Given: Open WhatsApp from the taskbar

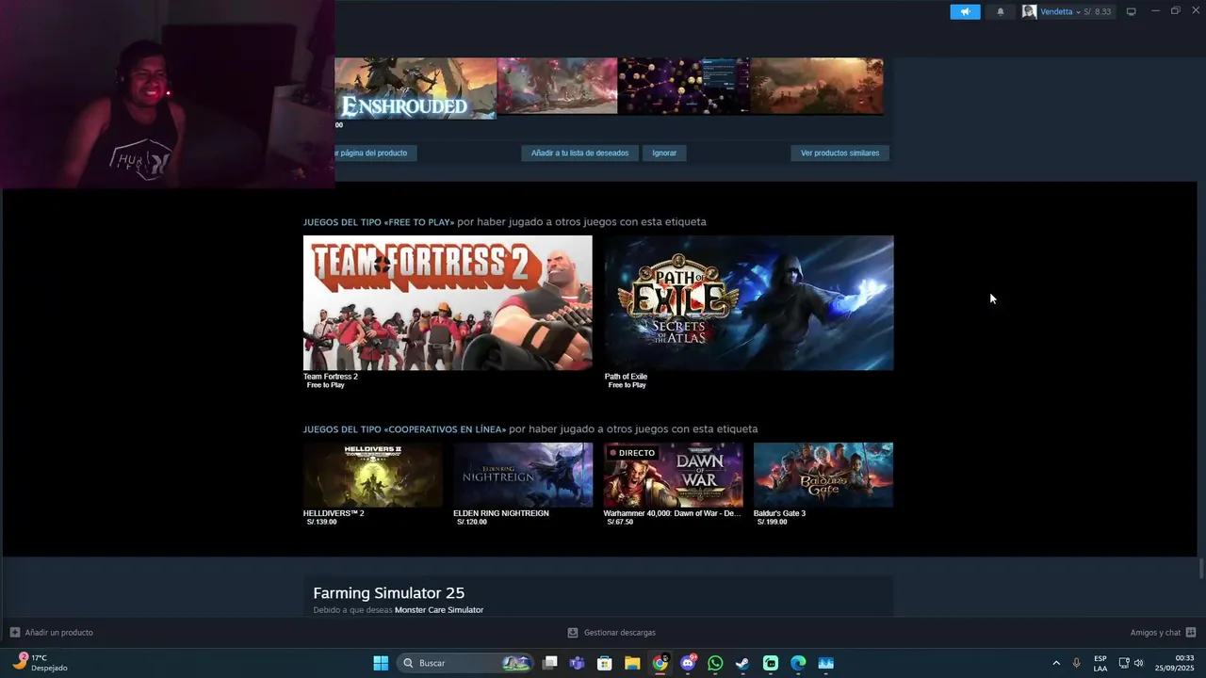Looking at the screenshot, I should [x=715, y=663].
